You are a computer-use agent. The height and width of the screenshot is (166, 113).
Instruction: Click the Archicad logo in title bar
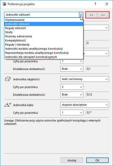click(4, 4)
